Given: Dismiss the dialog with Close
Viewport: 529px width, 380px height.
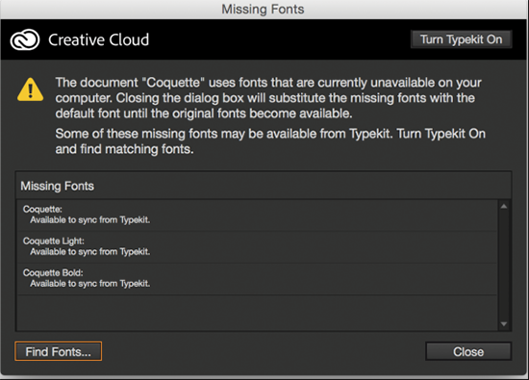Looking at the screenshot, I should (x=468, y=352).
